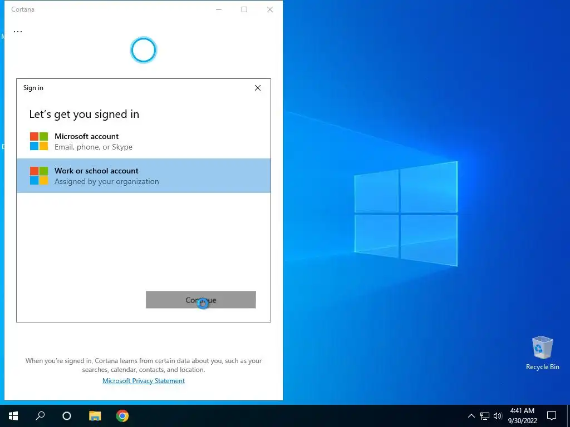Click the Cortana window title text
Screen dimensions: 570x427
coord(22,9)
